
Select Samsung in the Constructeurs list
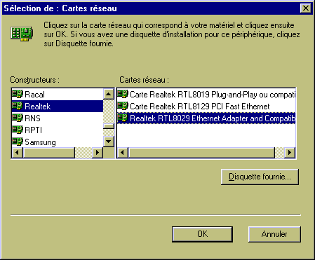pos(58,142)
